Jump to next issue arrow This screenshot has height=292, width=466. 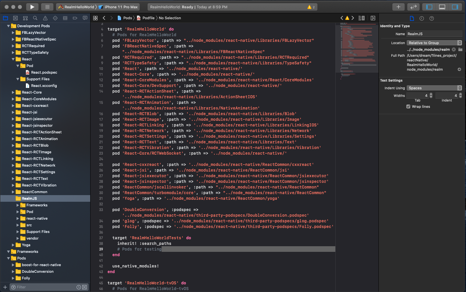(353, 18)
